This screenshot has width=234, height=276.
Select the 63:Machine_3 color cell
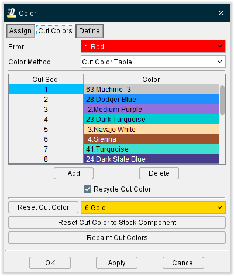tap(151, 90)
